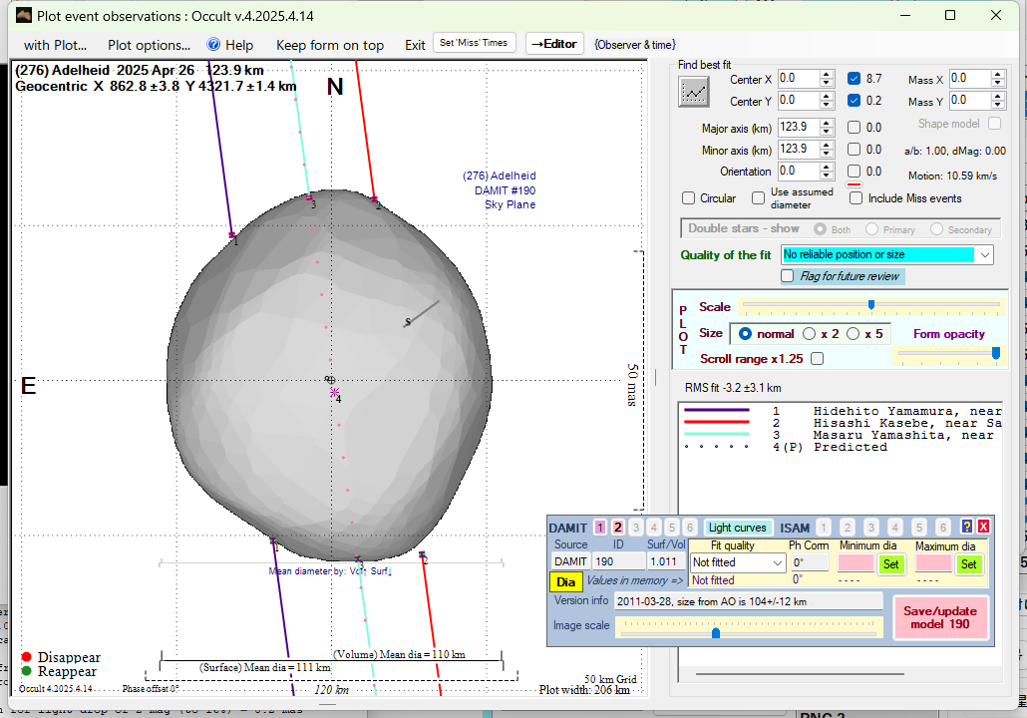Click the Save/update model 190 button
The height and width of the screenshot is (718, 1027).
(940, 617)
